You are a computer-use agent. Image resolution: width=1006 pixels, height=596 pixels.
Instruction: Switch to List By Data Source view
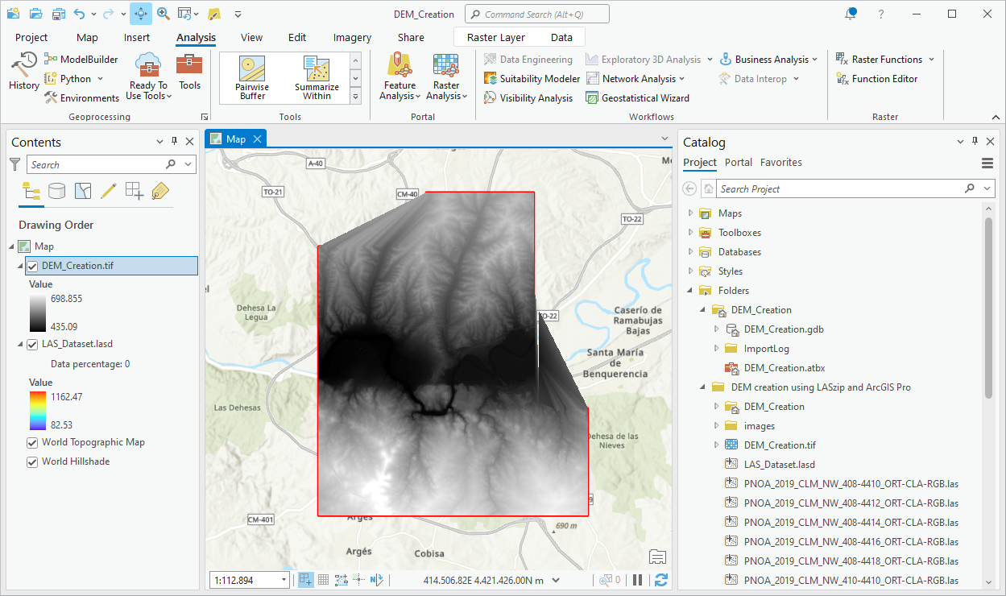pos(56,191)
